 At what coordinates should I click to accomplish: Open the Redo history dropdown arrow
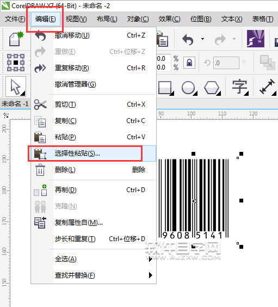pyautogui.click(x=234, y=39)
